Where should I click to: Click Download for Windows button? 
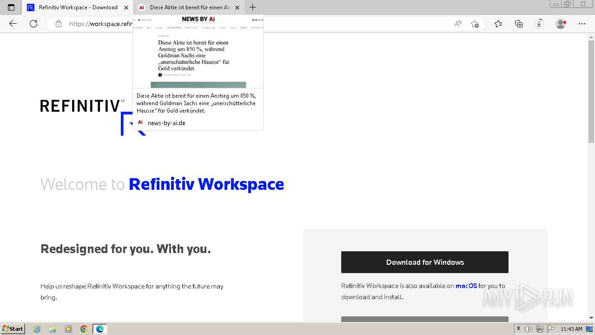pos(425,262)
